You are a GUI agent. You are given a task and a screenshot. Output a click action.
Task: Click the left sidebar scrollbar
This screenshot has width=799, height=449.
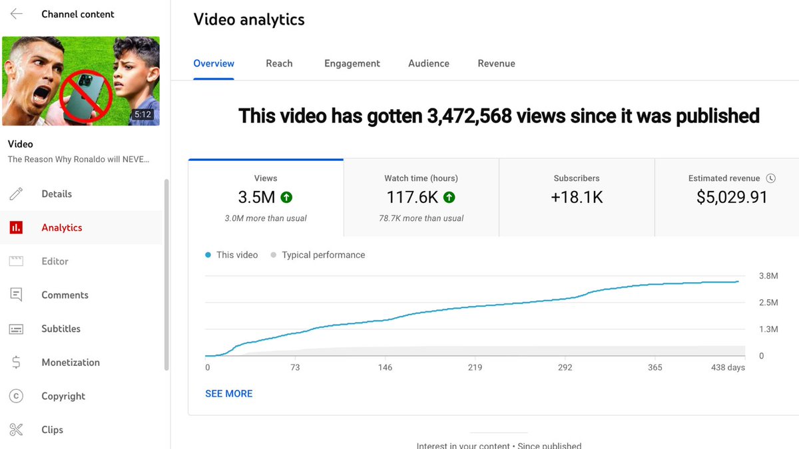(x=166, y=275)
